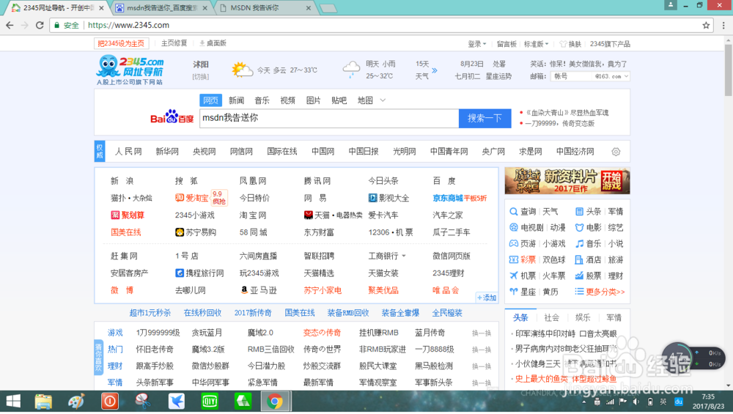
Task: Click the red power icon in taskbar
Action: [110, 402]
